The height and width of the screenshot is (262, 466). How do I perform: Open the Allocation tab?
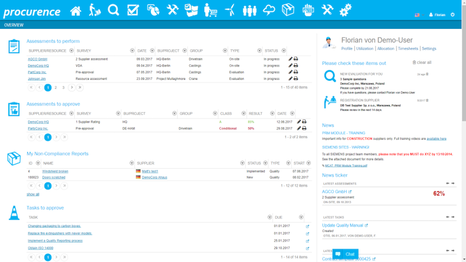385,49
